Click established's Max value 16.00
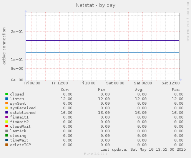The image size is (191, 158). (178, 113)
